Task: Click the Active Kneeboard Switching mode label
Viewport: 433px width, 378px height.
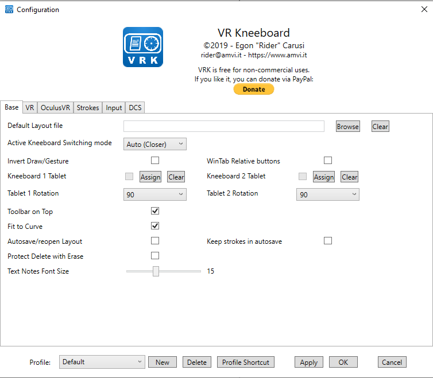Action: tap(60, 143)
